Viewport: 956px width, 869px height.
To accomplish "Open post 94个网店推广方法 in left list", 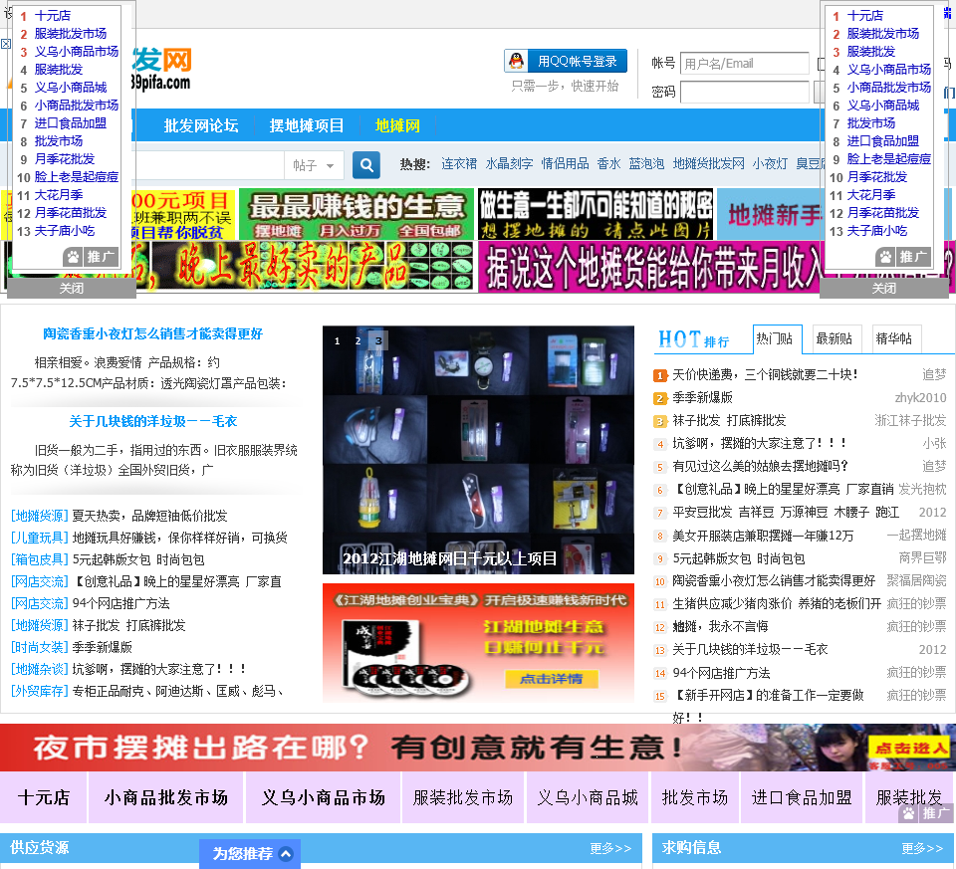I will tap(120, 603).
